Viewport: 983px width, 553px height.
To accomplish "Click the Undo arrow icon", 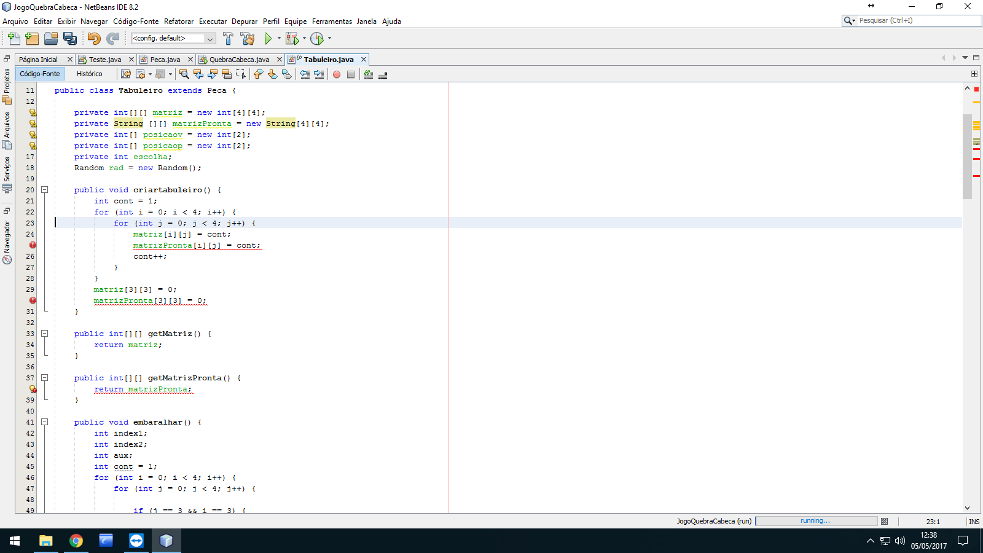I will pyautogui.click(x=93, y=39).
